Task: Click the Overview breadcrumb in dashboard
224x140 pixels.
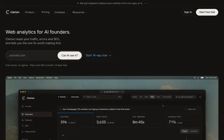Action: [75, 97]
